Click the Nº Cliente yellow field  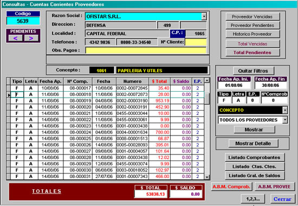[196, 42]
